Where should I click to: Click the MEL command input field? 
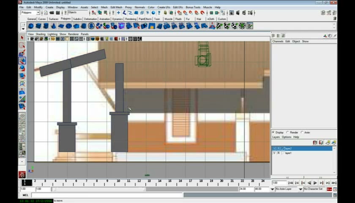(x=107, y=195)
